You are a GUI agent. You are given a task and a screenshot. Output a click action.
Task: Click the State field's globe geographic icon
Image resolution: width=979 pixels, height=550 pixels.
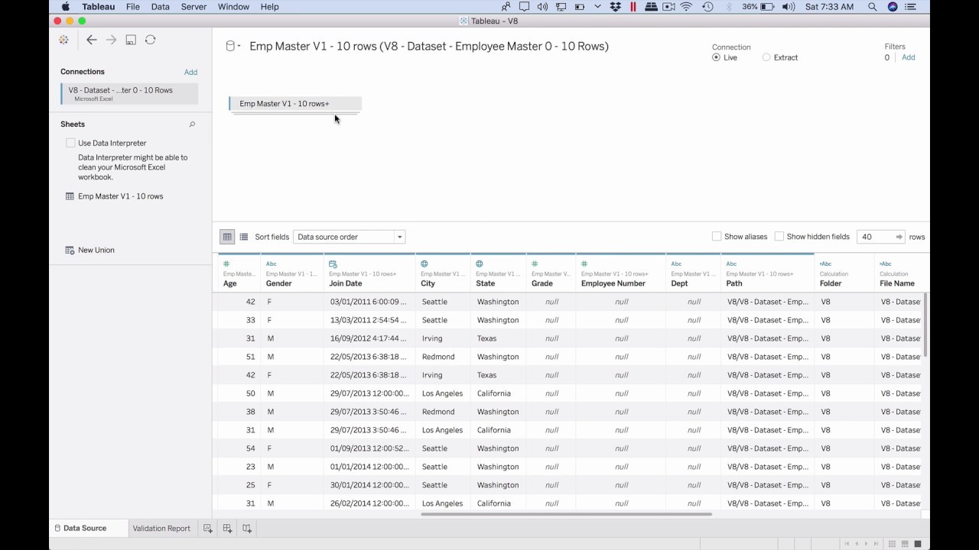pos(480,264)
